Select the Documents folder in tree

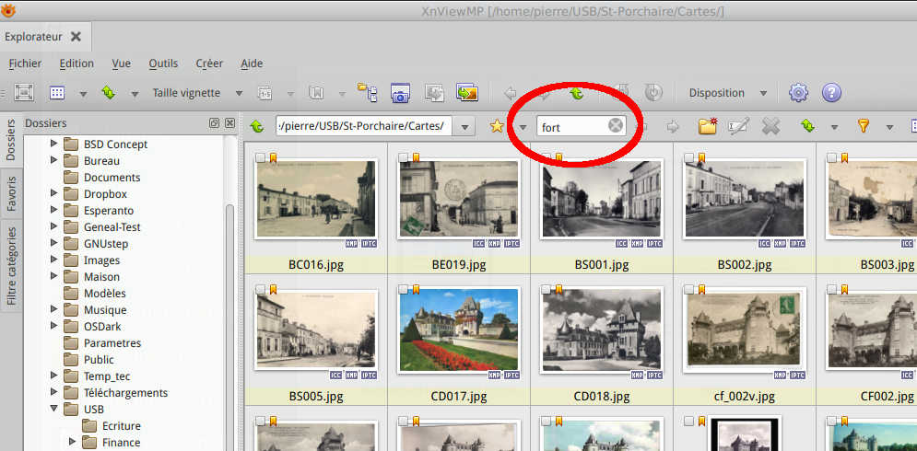tap(112, 177)
